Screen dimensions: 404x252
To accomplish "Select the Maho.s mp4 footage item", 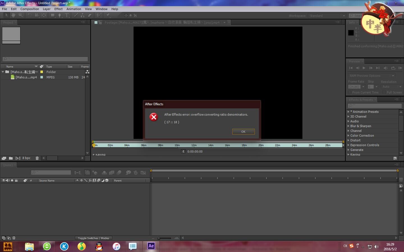I will [x=26, y=77].
